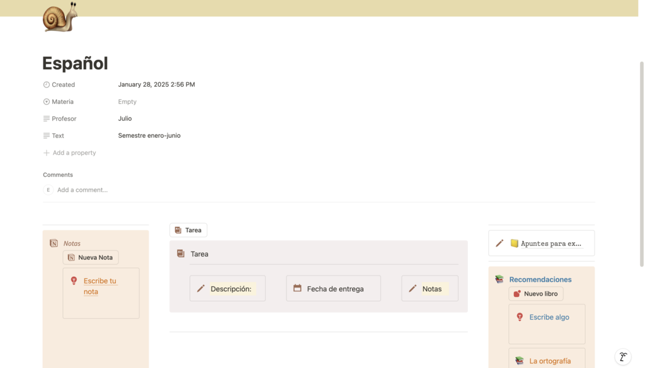The image size is (645, 368).
Task: Click the plus icon for Add a property
Action: coord(47,153)
